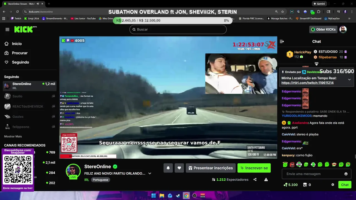Collapse the chat panel arrow icon
The height and width of the screenshot is (200, 356).
click(282, 41)
